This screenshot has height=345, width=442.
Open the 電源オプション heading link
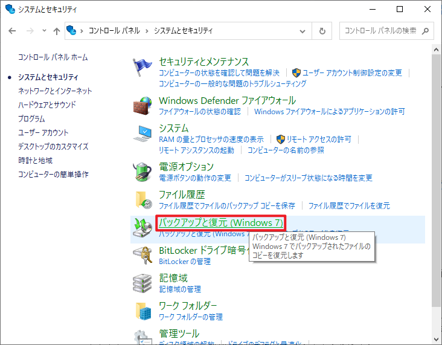(x=187, y=167)
